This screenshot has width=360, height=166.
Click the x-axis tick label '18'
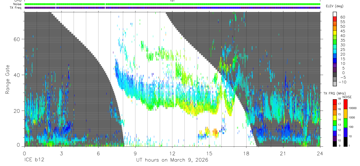[246, 153]
